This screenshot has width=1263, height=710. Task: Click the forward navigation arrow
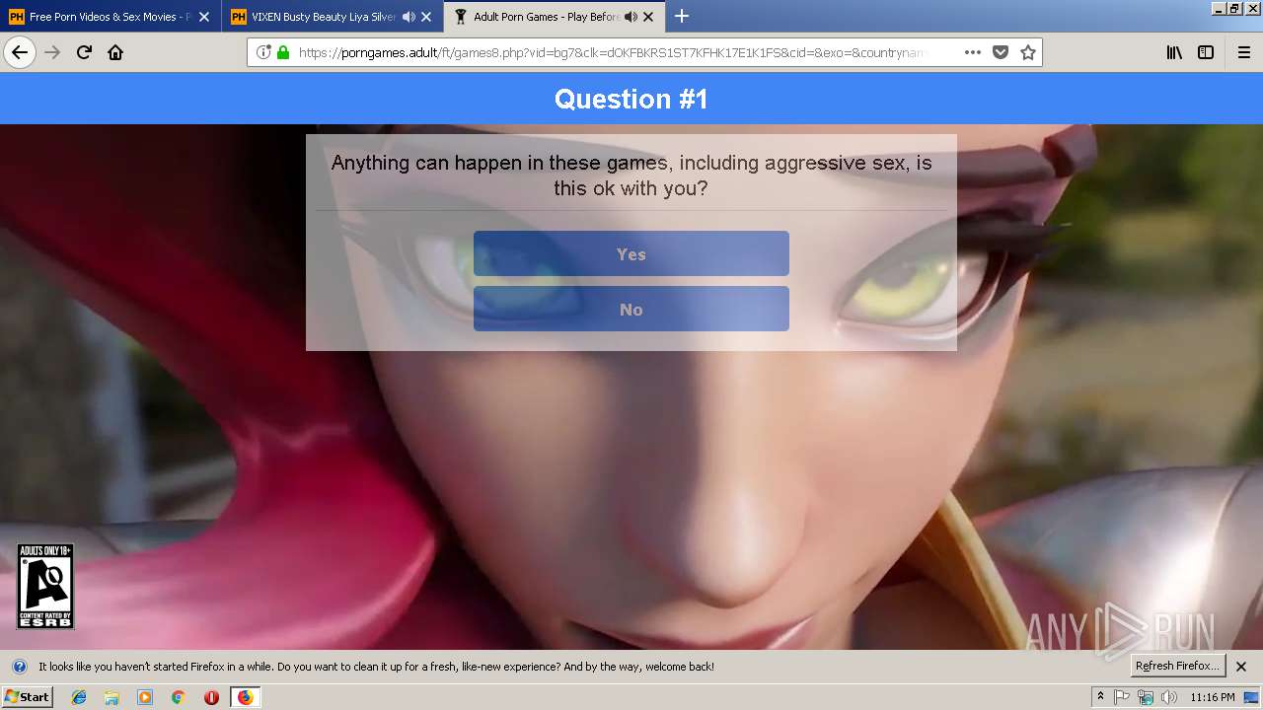click(52, 52)
